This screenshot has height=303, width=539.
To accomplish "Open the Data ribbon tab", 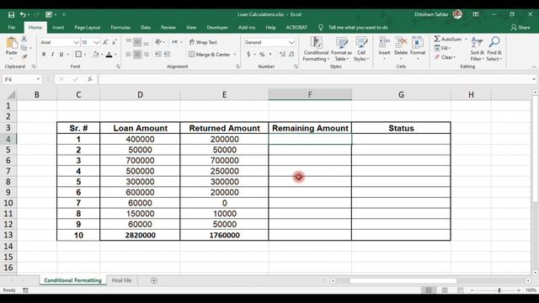I will [x=146, y=28].
